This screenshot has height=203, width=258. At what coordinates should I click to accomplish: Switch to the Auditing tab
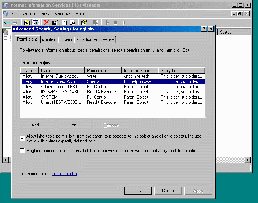click(49, 40)
